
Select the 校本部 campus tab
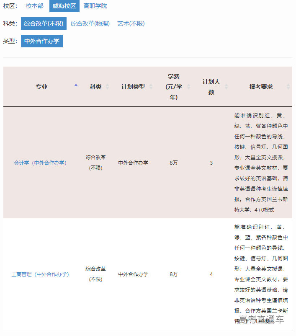point(34,6)
